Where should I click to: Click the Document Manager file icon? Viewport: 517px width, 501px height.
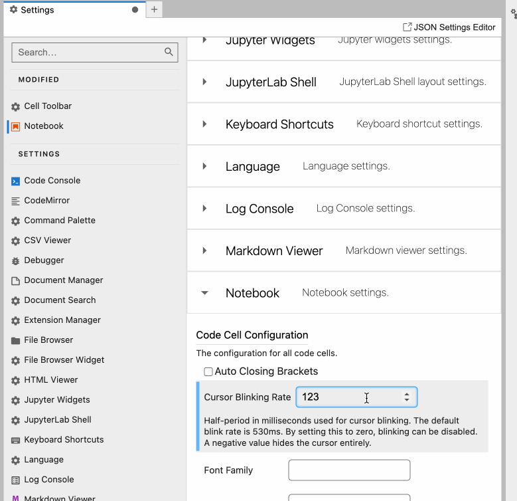click(x=15, y=280)
